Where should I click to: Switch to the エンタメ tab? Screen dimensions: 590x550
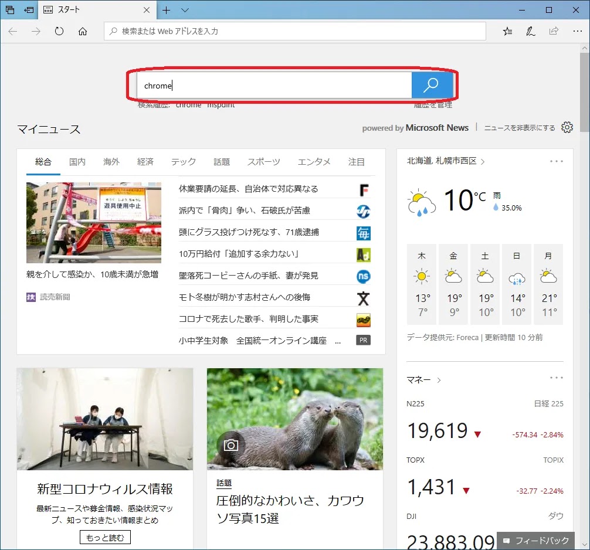[x=314, y=162]
